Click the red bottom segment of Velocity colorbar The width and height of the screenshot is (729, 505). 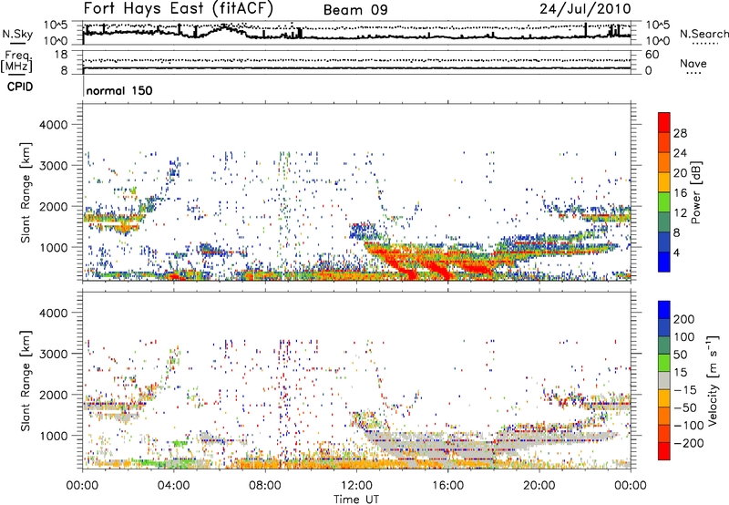tap(664, 451)
